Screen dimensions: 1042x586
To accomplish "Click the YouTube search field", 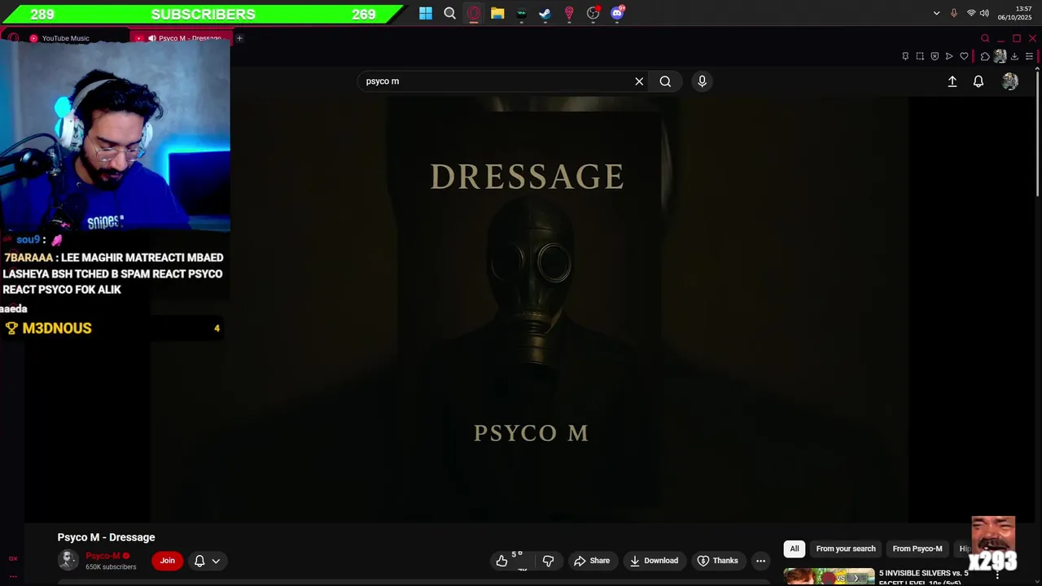I will click(x=497, y=81).
